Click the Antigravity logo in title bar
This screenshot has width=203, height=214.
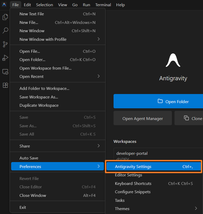4,5
